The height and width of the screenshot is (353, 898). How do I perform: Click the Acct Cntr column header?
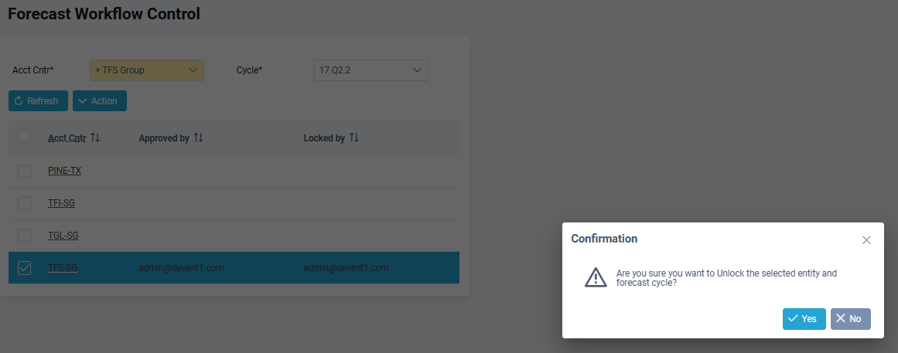coord(67,138)
